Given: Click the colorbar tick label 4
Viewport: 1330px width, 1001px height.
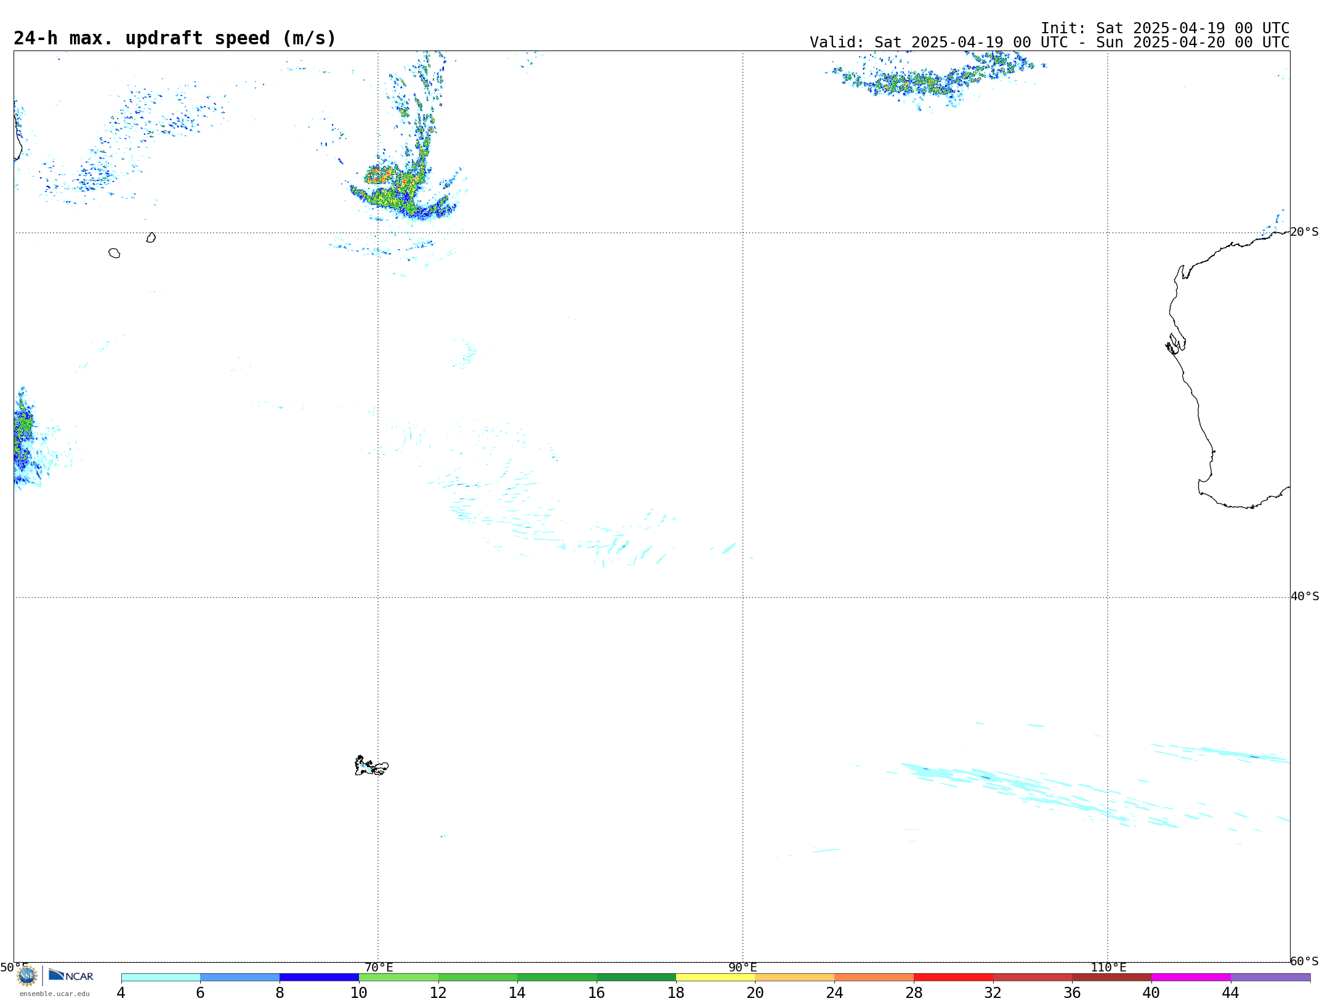Looking at the screenshot, I should [x=121, y=993].
